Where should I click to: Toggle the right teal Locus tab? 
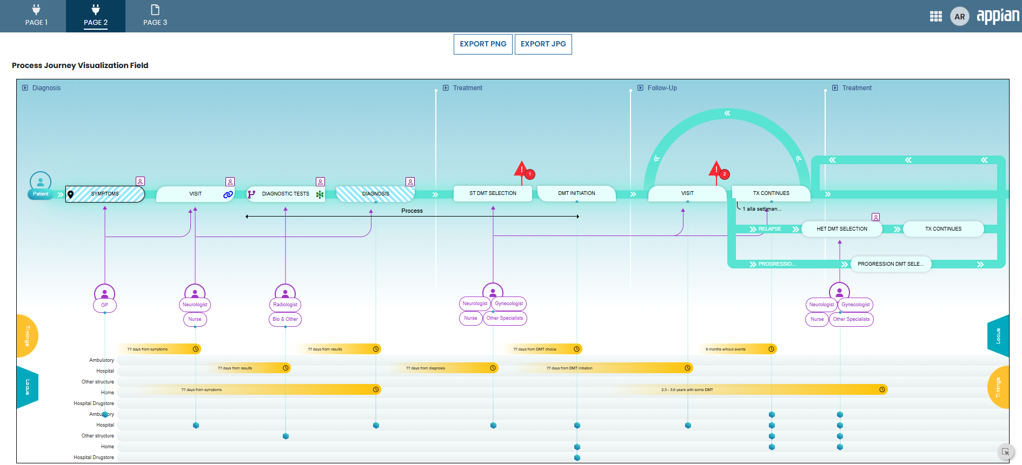tap(998, 336)
